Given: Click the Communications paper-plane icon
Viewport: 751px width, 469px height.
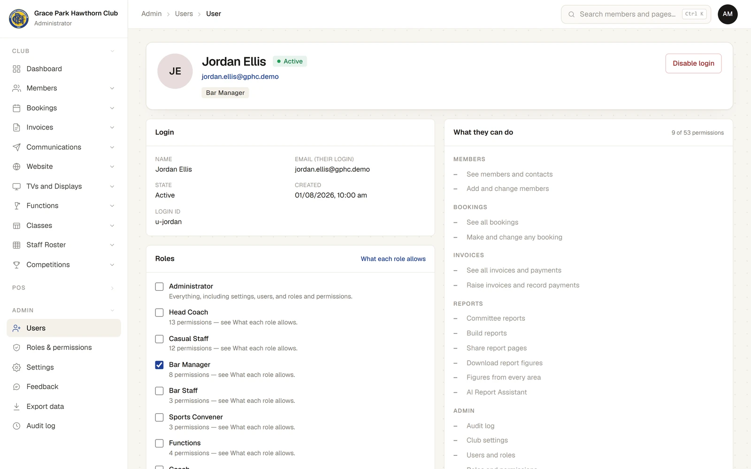Looking at the screenshot, I should (x=16, y=147).
